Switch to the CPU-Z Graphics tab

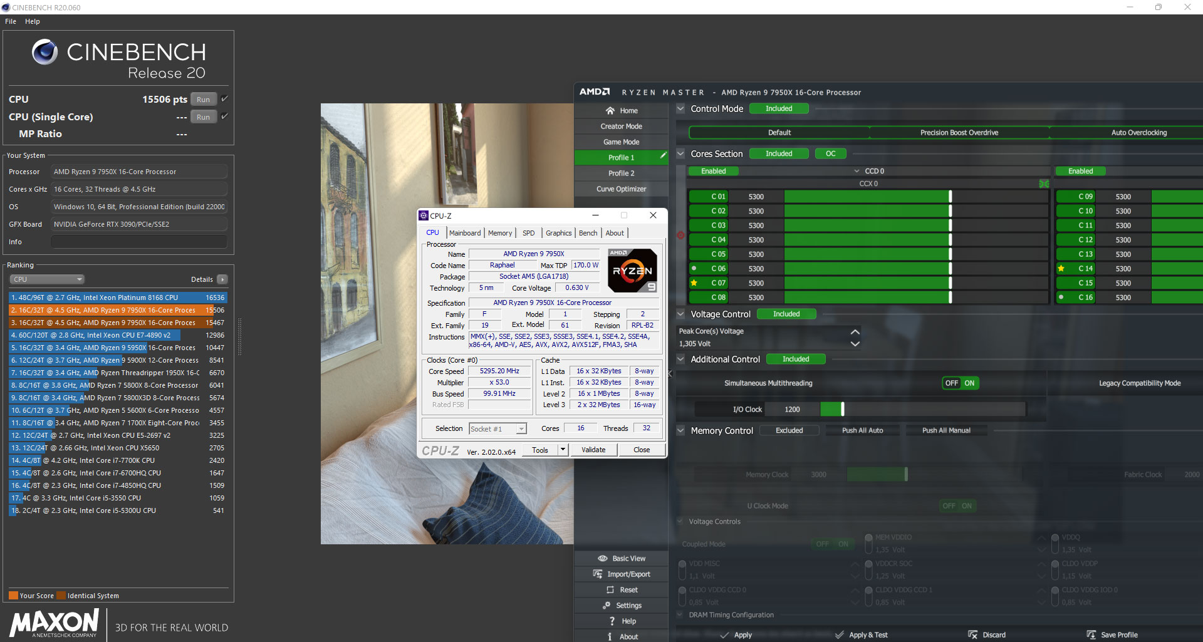click(x=558, y=233)
